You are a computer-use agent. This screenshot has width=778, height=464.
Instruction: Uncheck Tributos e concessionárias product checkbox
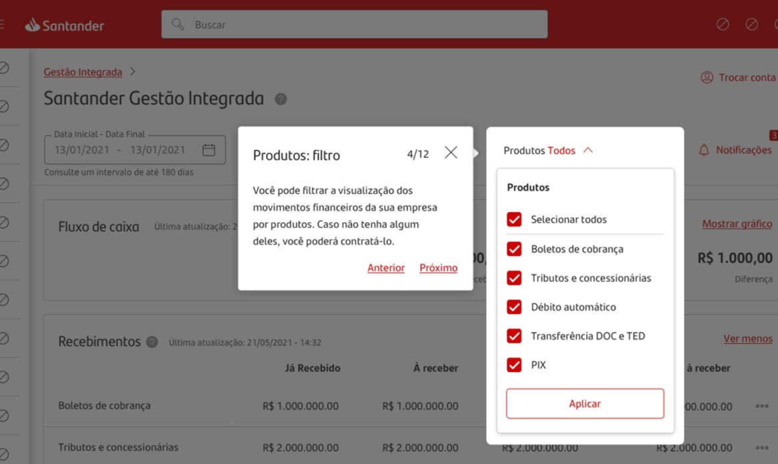point(514,278)
